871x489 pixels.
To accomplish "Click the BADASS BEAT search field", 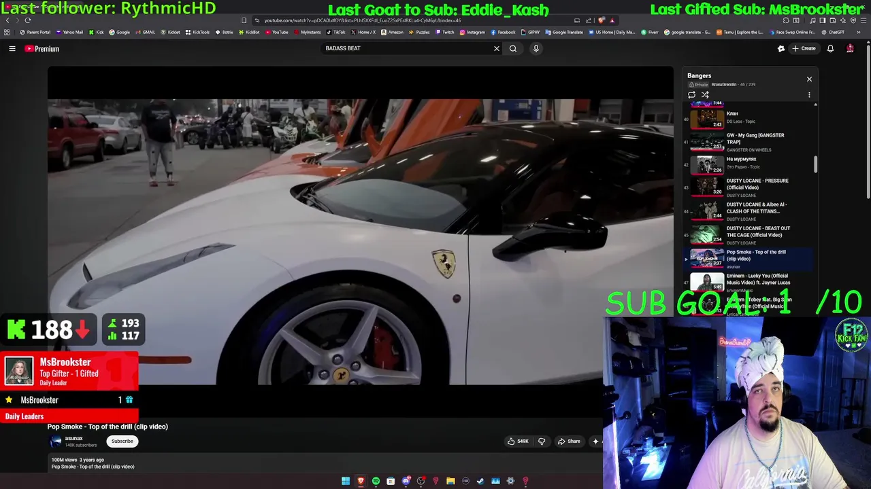I will tap(407, 48).
